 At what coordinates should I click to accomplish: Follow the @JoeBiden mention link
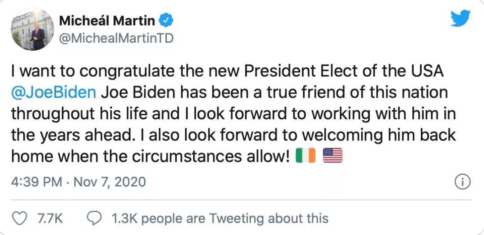click(53, 92)
